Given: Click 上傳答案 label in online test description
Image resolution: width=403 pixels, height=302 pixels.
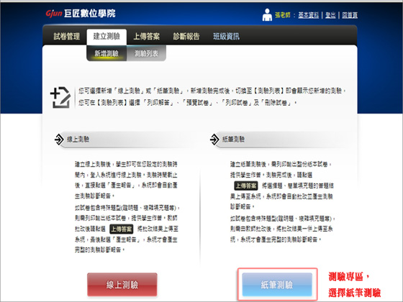Looking at the screenshot, I should coord(122,229).
